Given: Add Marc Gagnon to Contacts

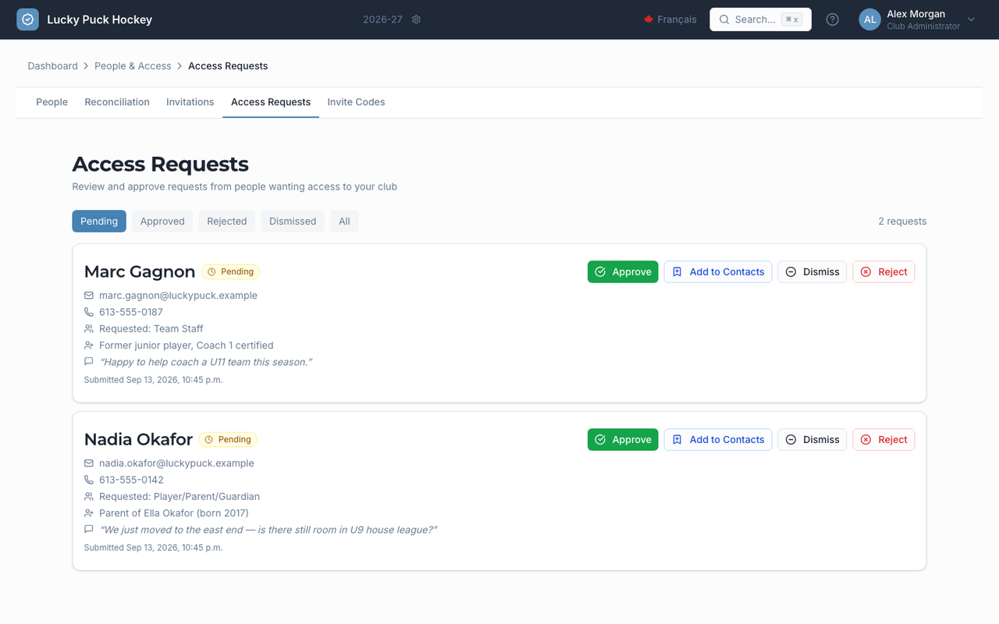Looking at the screenshot, I should (x=718, y=272).
